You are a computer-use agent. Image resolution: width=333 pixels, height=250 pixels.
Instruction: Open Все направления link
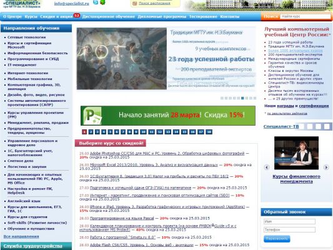tap(21, 236)
